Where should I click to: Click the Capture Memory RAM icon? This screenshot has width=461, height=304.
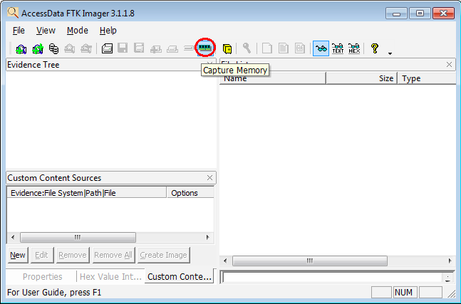(205, 47)
